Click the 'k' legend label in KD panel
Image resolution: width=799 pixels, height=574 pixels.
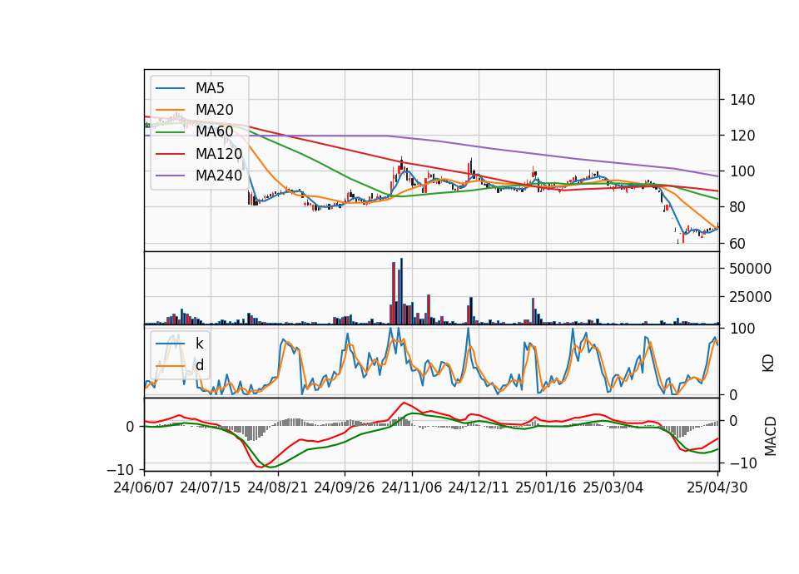point(199,343)
